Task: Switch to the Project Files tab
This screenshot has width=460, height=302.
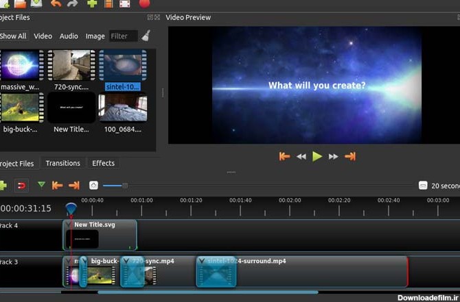Action: coord(18,164)
